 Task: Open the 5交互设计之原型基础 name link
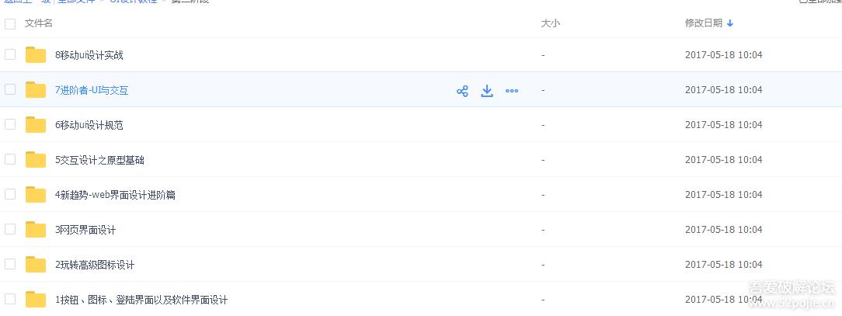pos(99,160)
